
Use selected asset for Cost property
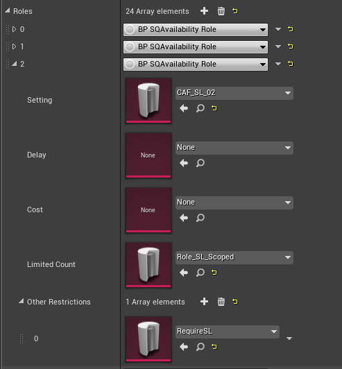pos(184,218)
